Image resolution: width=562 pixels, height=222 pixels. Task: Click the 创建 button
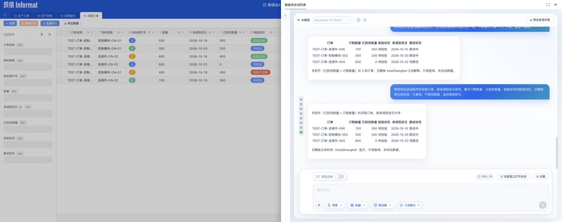(10, 23)
